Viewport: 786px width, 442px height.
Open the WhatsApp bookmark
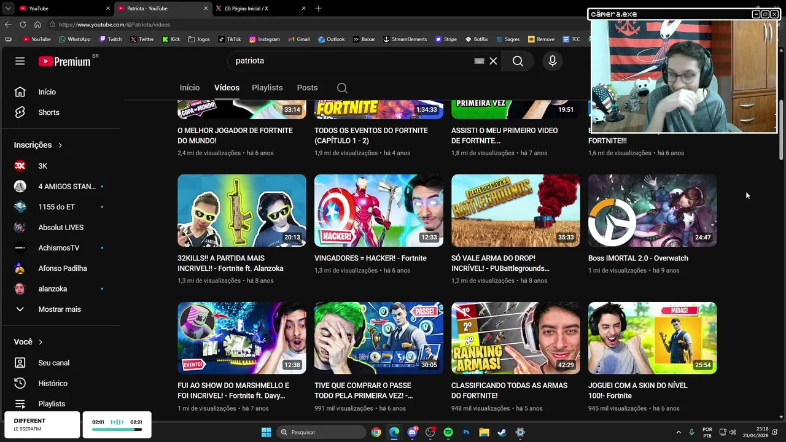[x=74, y=39]
